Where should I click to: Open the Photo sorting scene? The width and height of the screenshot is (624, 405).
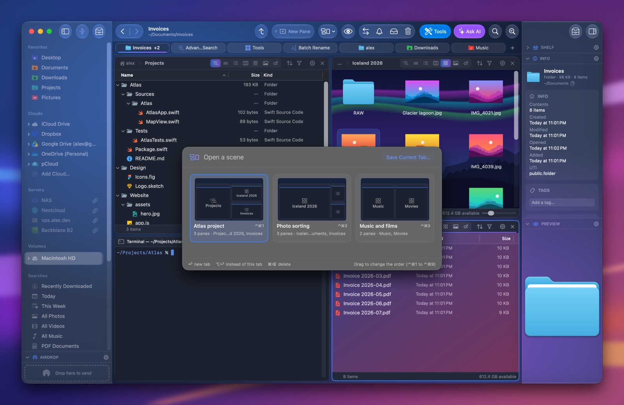click(x=312, y=208)
